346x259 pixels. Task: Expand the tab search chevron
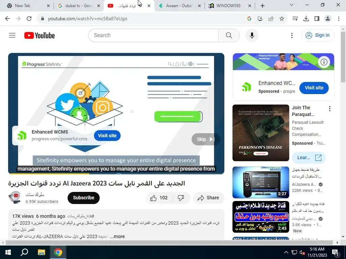292,5
